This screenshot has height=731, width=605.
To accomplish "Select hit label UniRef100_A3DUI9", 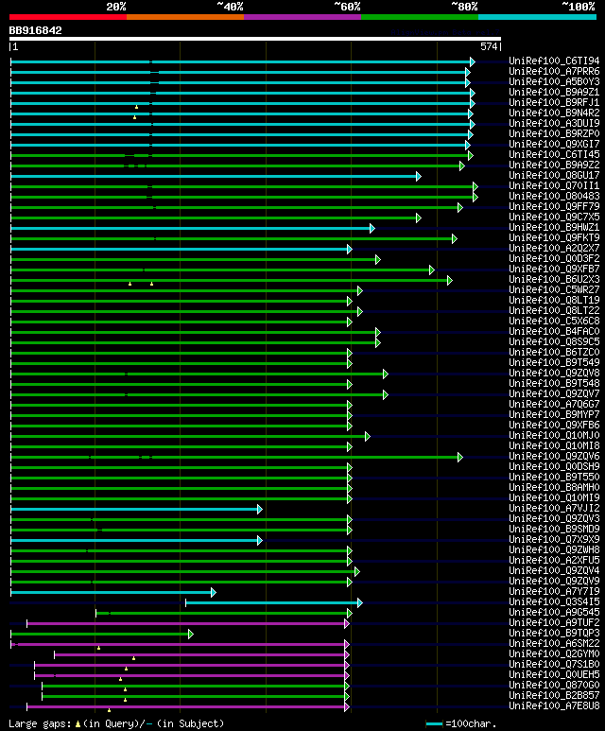I will click(554, 123).
